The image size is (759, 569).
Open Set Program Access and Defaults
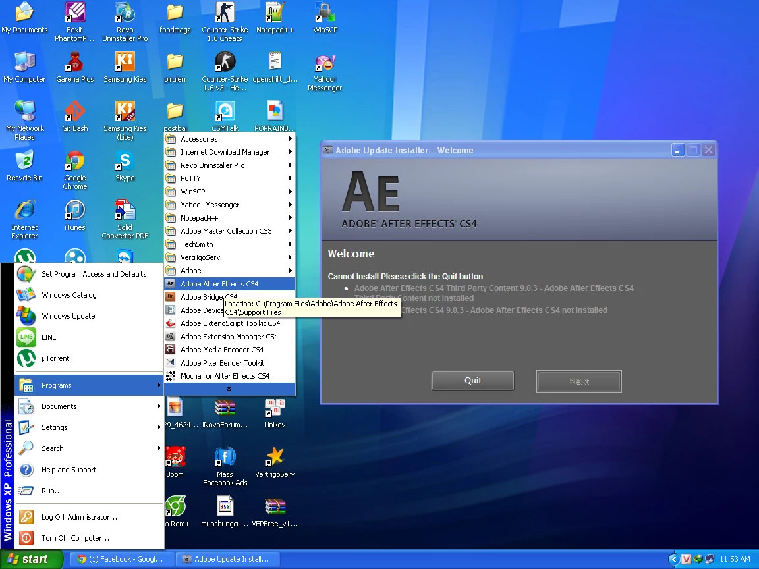[89, 274]
